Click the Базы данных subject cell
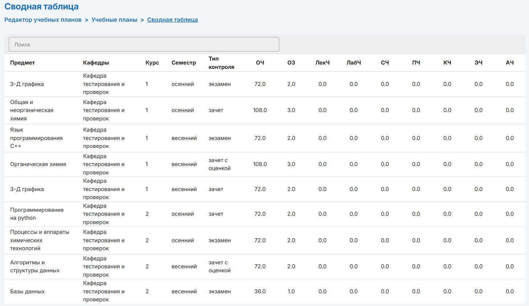Image resolution: width=529 pixels, height=306 pixels. tap(27, 291)
